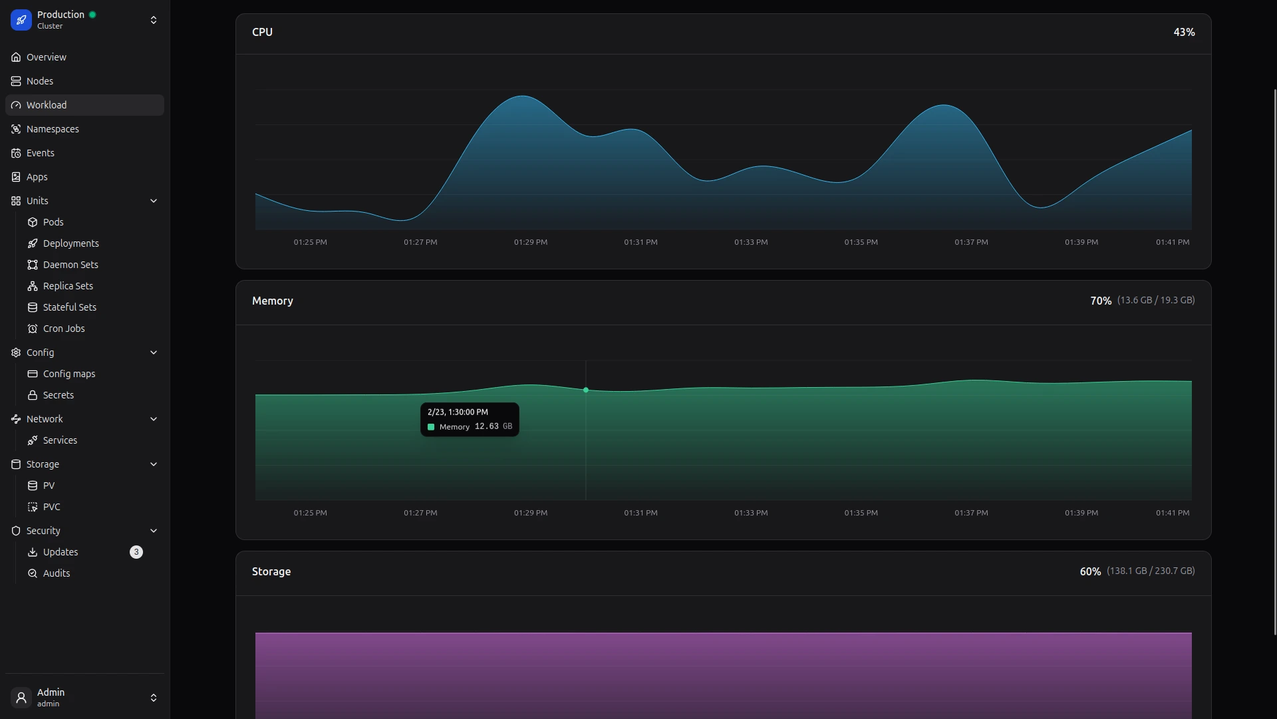The width and height of the screenshot is (1277, 719).
Task: Open the Namespaces page
Action: tap(53, 129)
